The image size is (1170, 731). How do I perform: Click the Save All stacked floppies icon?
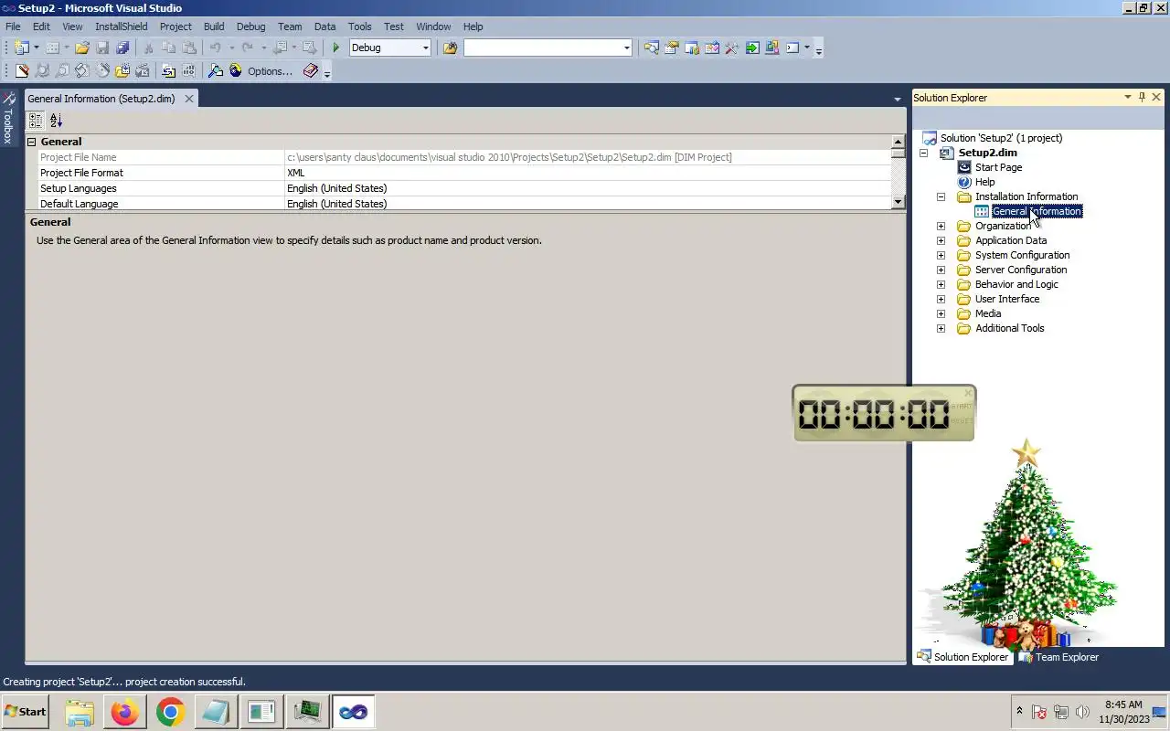pyautogui.click(x=122, y=48)
